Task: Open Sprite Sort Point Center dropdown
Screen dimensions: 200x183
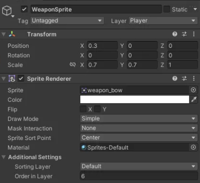Action: coord(139,138)
